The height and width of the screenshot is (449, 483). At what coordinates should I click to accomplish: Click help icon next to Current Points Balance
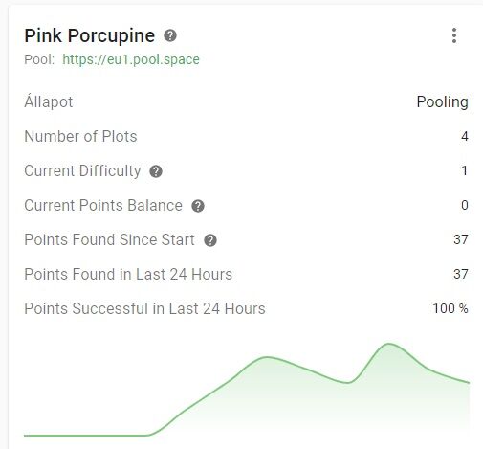[x=198, y=206]
